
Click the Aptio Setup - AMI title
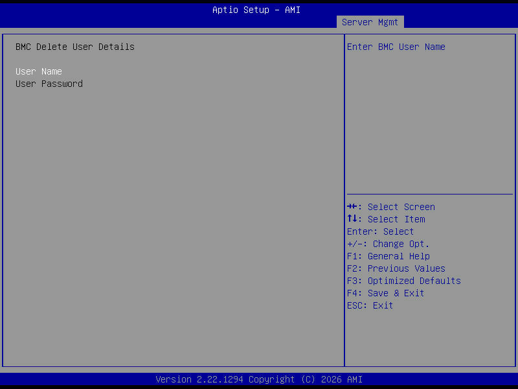(x=256, y=10)
